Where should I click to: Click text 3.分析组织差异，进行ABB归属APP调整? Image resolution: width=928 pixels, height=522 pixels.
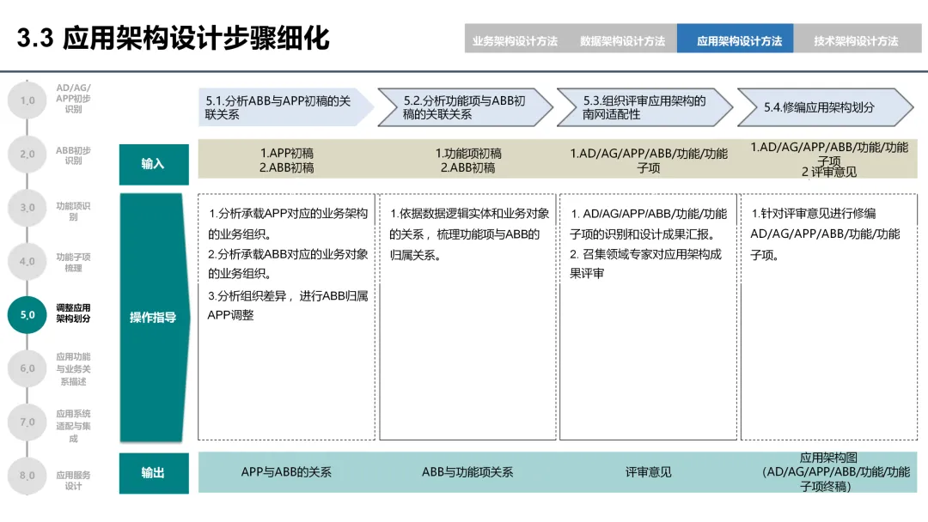(288, 305)
